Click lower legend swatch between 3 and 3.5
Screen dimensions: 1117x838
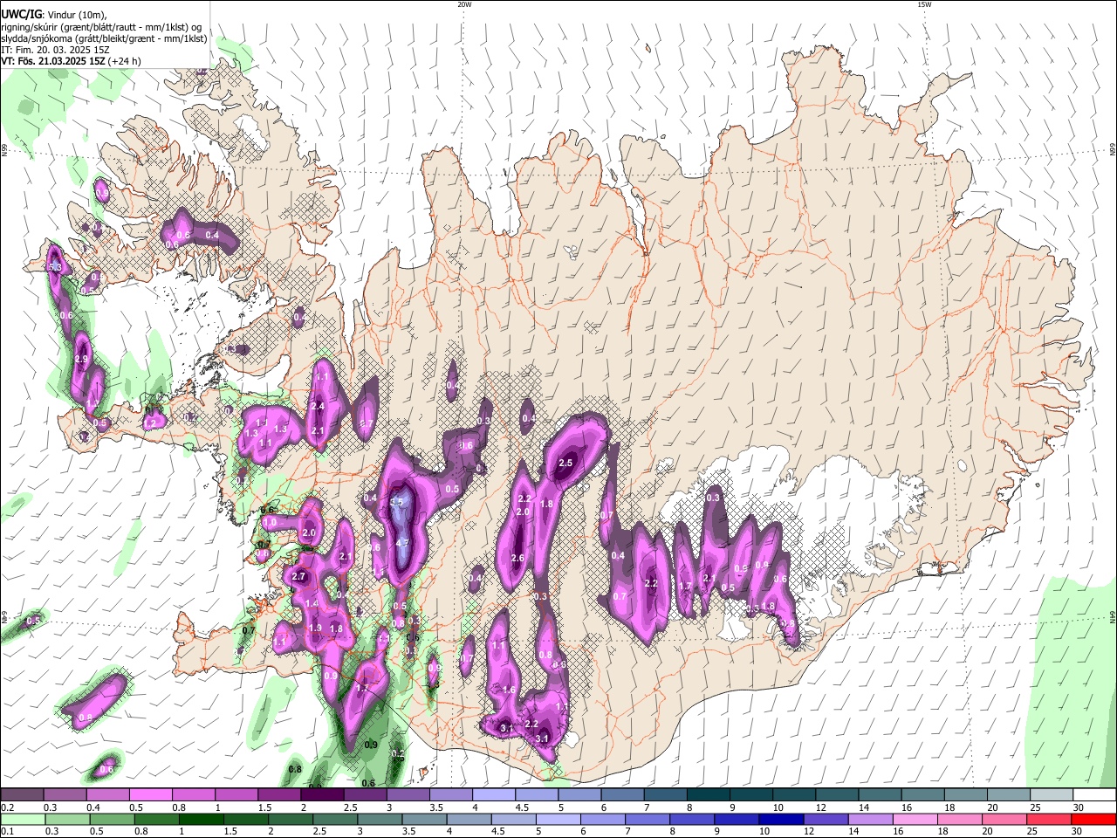379,819
